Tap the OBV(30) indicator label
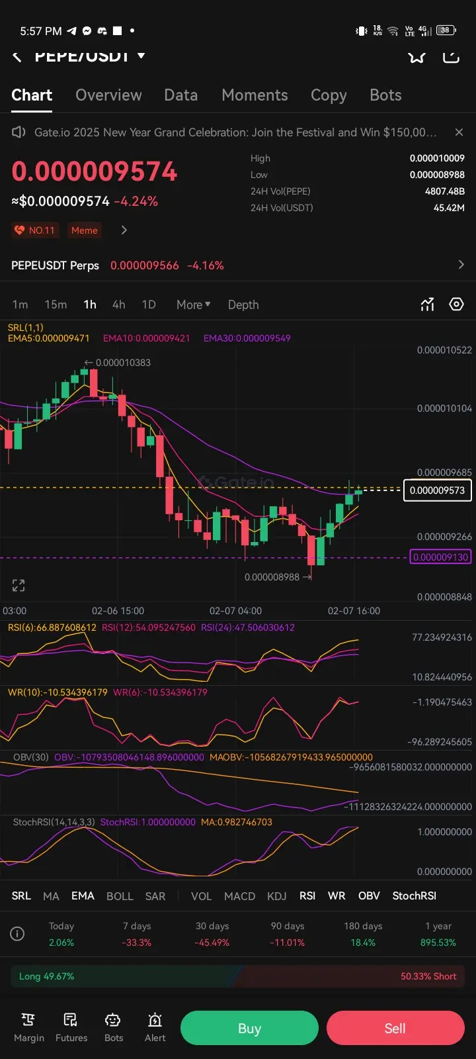The width and height of the screenshot is (476, 1059). 31,757
